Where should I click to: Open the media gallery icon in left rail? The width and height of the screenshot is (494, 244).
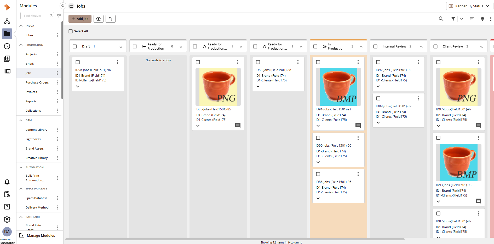pos(7,71)
